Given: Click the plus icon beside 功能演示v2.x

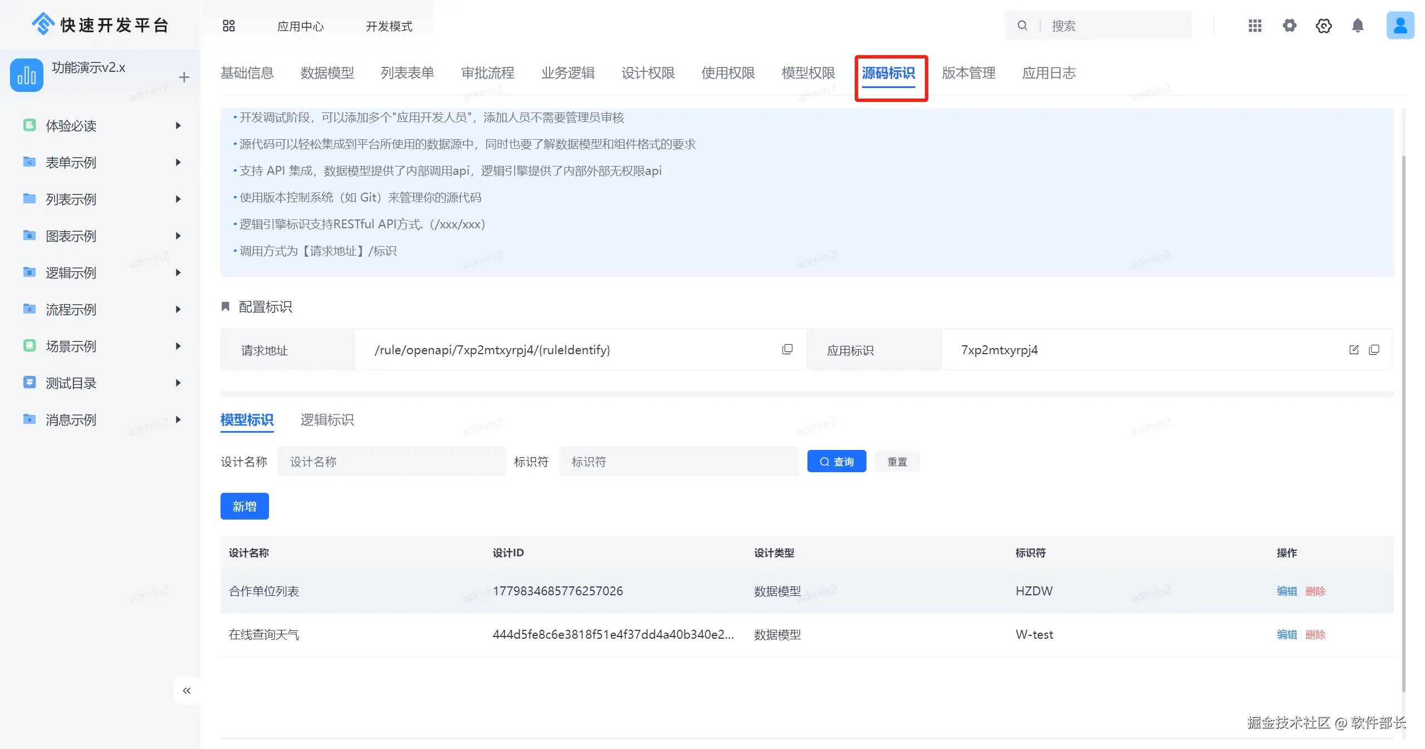Looking at the screenshot, I should [x=184, y=77].
